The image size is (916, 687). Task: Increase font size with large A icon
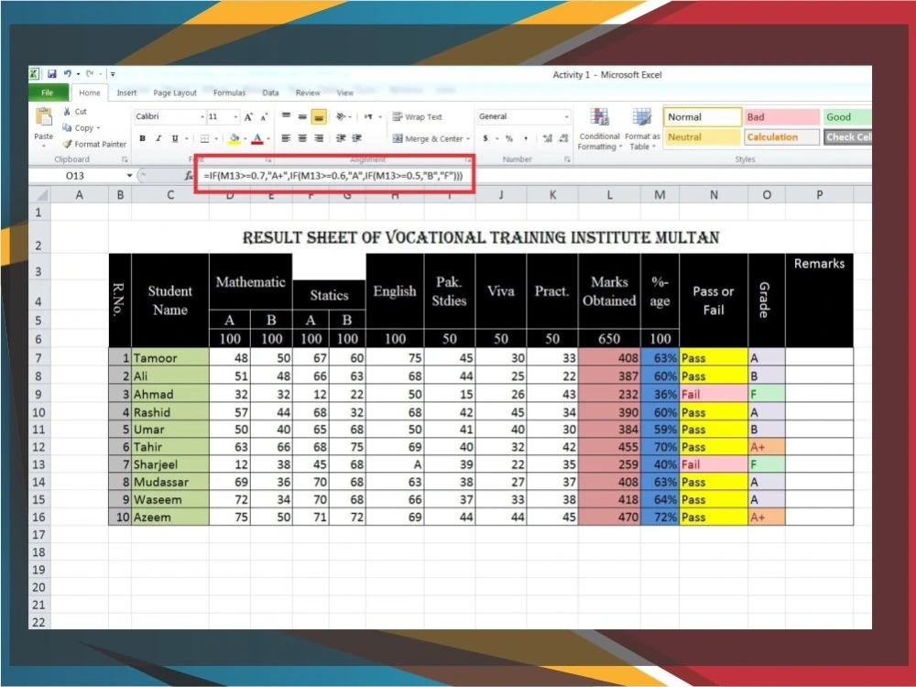tap(249, 117)
